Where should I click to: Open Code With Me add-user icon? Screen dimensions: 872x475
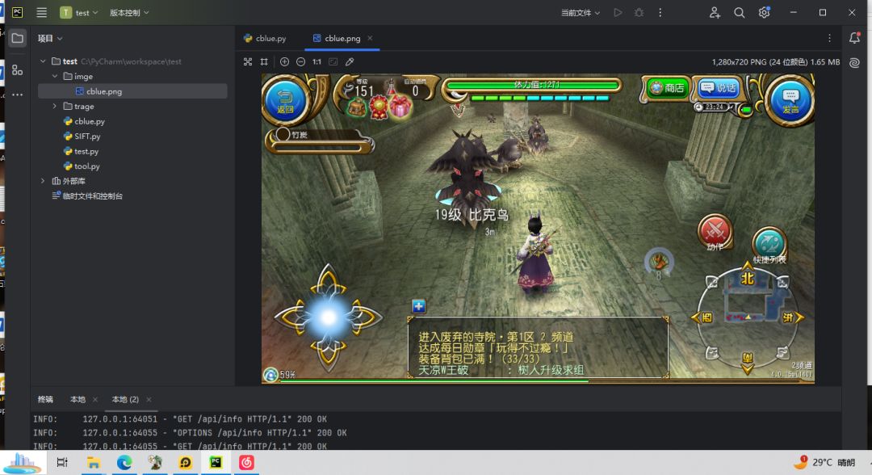pos(715,12)
